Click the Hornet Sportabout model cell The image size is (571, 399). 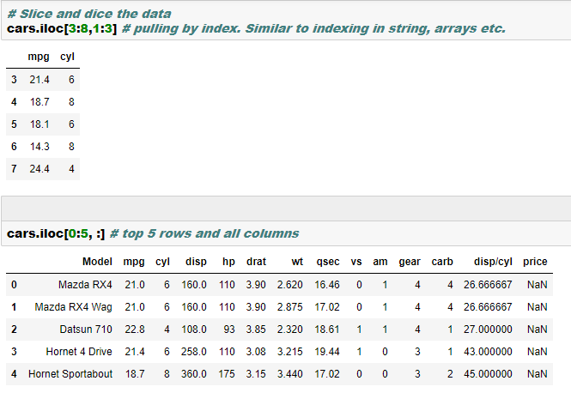(x=70, y=374)
